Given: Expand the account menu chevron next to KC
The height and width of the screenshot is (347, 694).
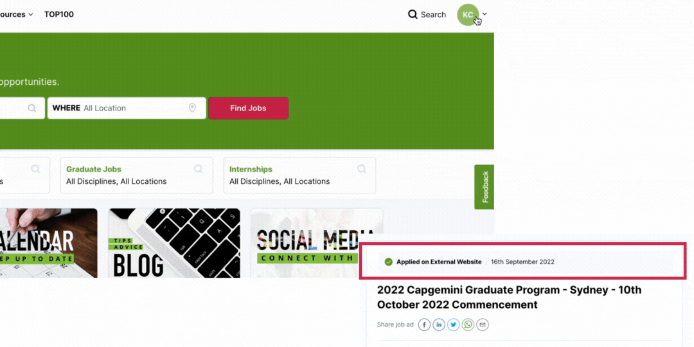Looking at the screenshot, I should point(485,14).
